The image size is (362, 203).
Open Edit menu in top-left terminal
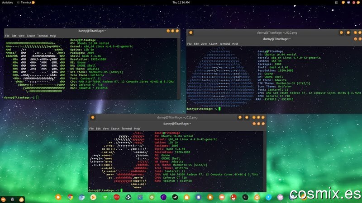(x=14, y=36)
